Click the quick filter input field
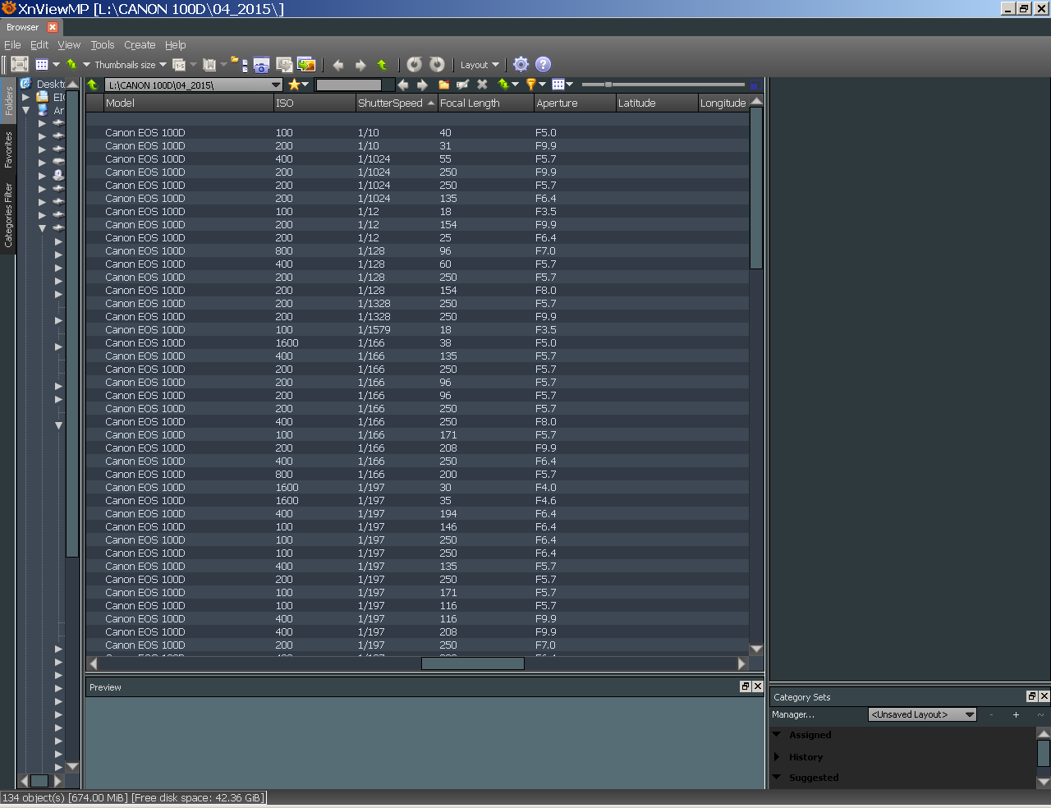Screen dimensions: 1051x808 click(x=349, y=85)
